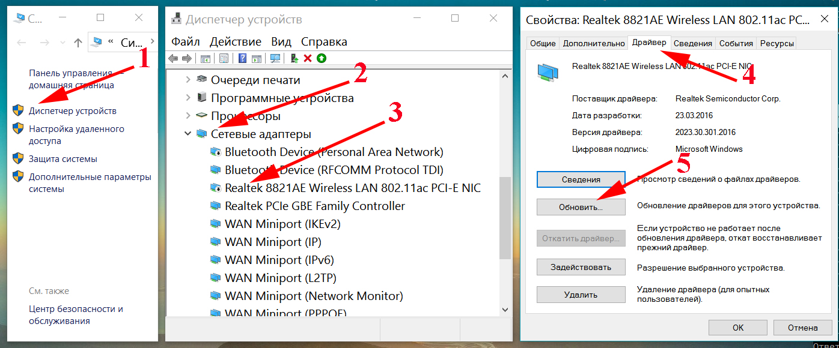Viewport: 839px width, 348px height.
Task: Click OK in the properties dialog
Action: [739, 328]
